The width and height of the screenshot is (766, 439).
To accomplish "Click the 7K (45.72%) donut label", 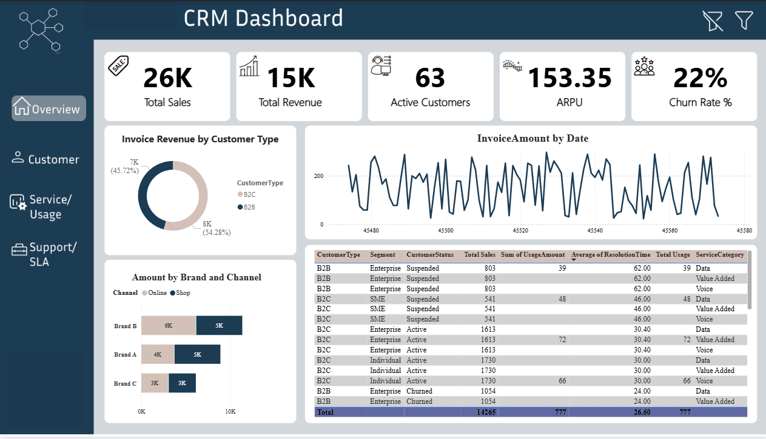I will (124, 167).
